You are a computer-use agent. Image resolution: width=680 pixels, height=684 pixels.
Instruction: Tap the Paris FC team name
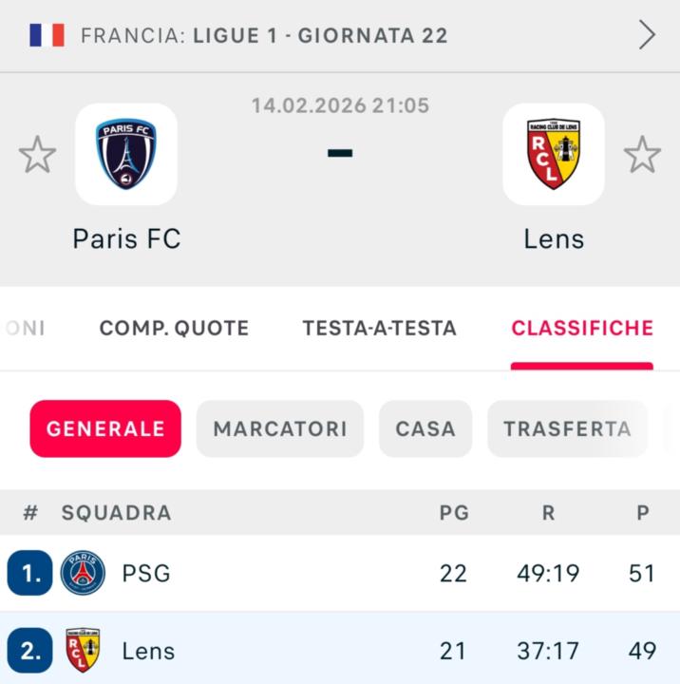pyautogui.click(x=126, y=238)
